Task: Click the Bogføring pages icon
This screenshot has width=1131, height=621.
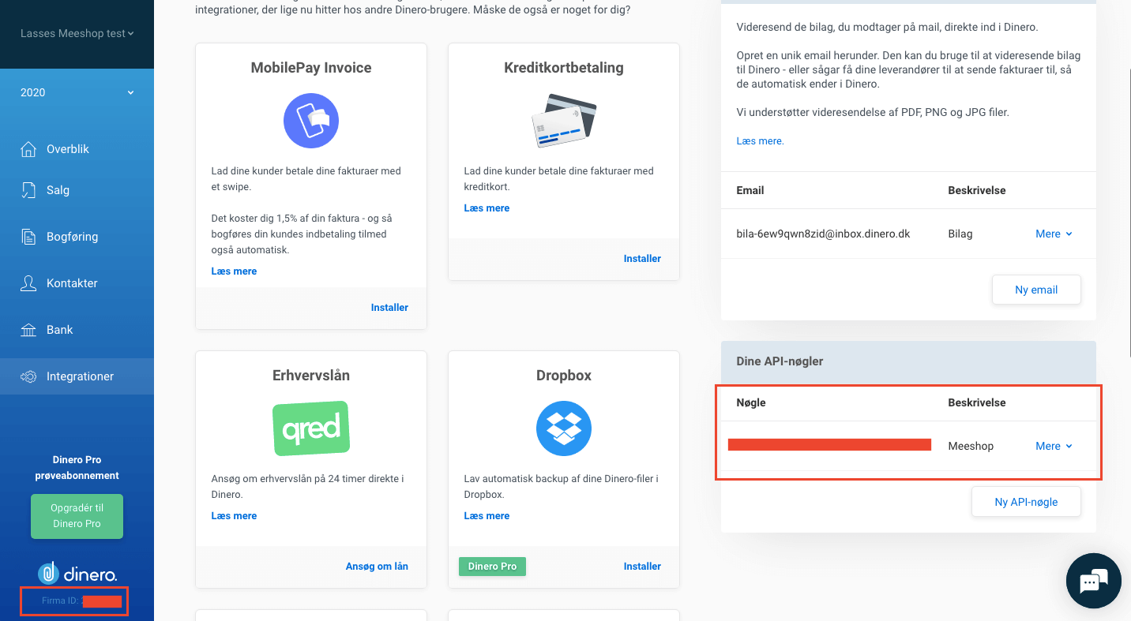Action: coord(28,237)
